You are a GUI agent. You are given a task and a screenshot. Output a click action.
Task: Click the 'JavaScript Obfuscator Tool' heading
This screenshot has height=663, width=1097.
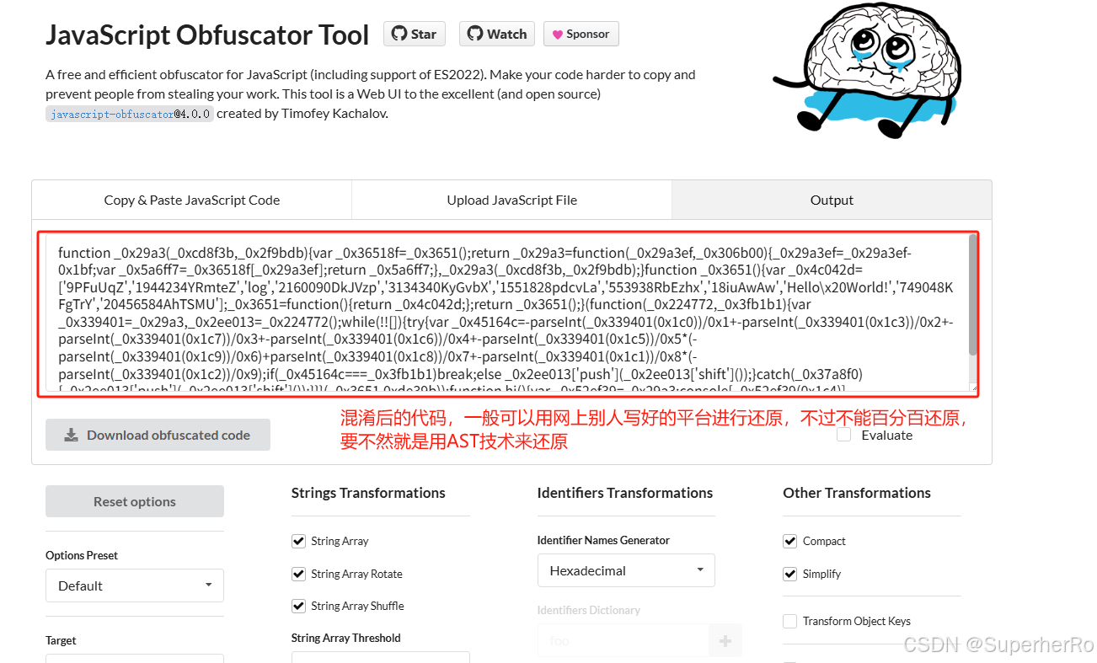pyautogui.click(x=207, y=35)
